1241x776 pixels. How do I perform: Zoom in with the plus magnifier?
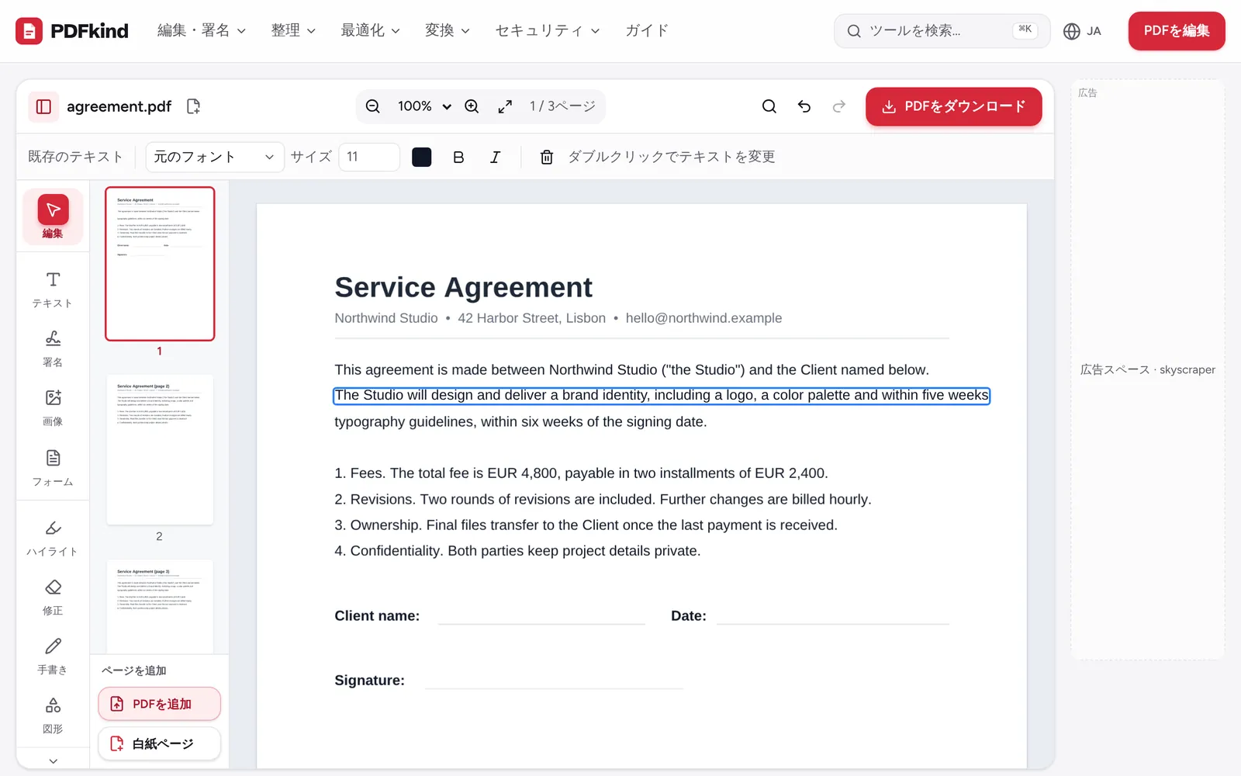click(472, 106)
